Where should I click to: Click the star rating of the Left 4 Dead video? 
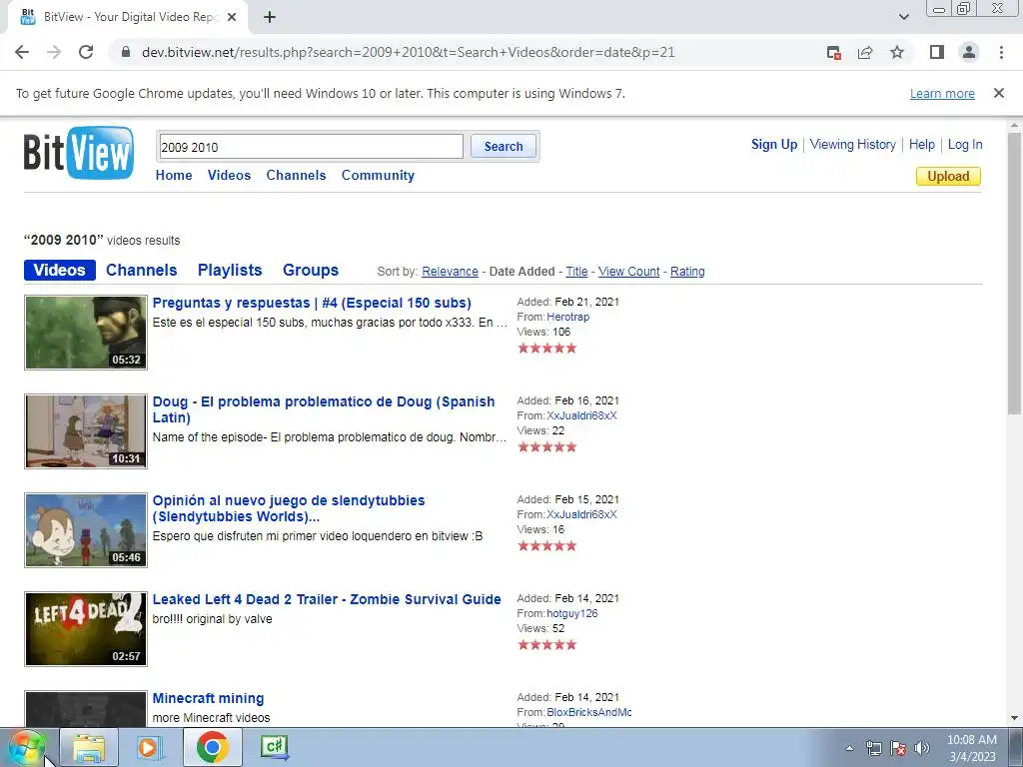pos(547,645)
